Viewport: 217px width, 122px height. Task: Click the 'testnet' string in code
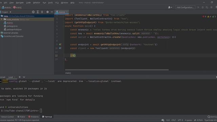coord(149,44)
